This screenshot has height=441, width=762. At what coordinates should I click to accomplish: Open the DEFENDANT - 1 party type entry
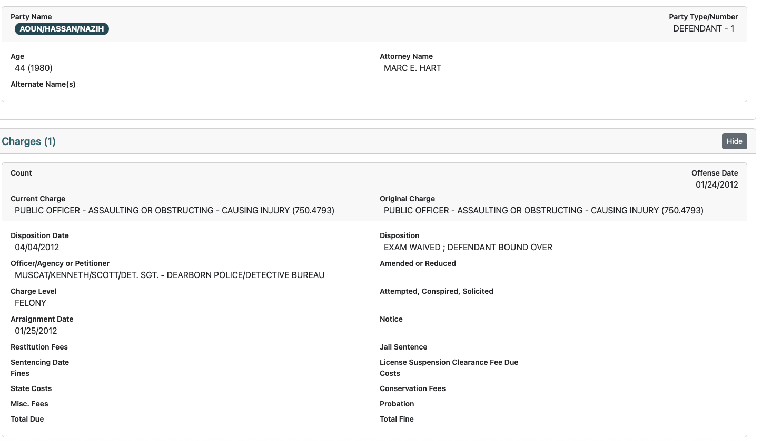[x=704, y=29]
